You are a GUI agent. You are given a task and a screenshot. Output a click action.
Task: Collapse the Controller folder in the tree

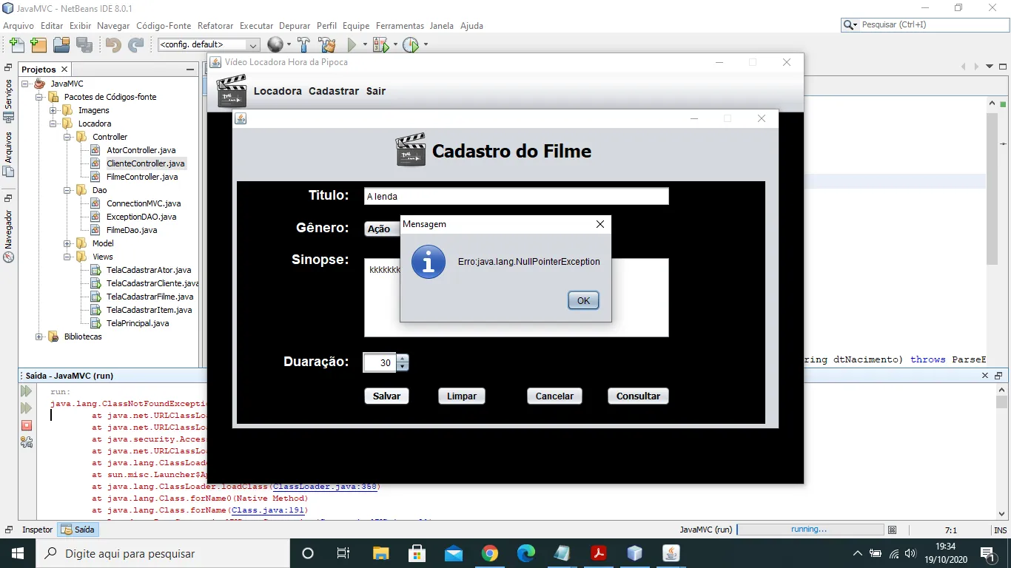click(x=67, y=137)
